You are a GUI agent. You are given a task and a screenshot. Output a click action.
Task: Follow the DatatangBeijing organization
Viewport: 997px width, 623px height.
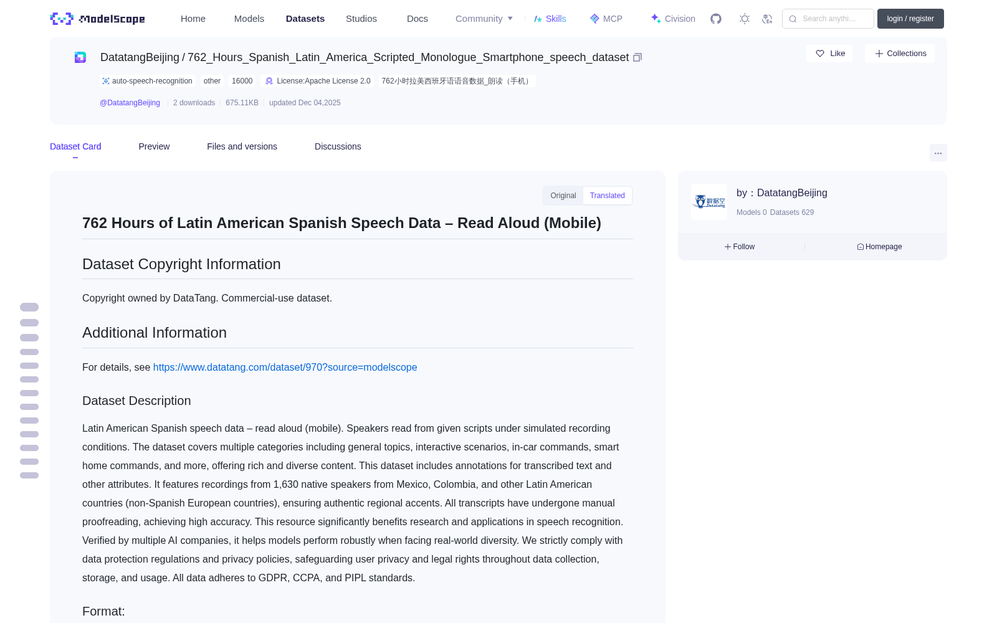740,247
